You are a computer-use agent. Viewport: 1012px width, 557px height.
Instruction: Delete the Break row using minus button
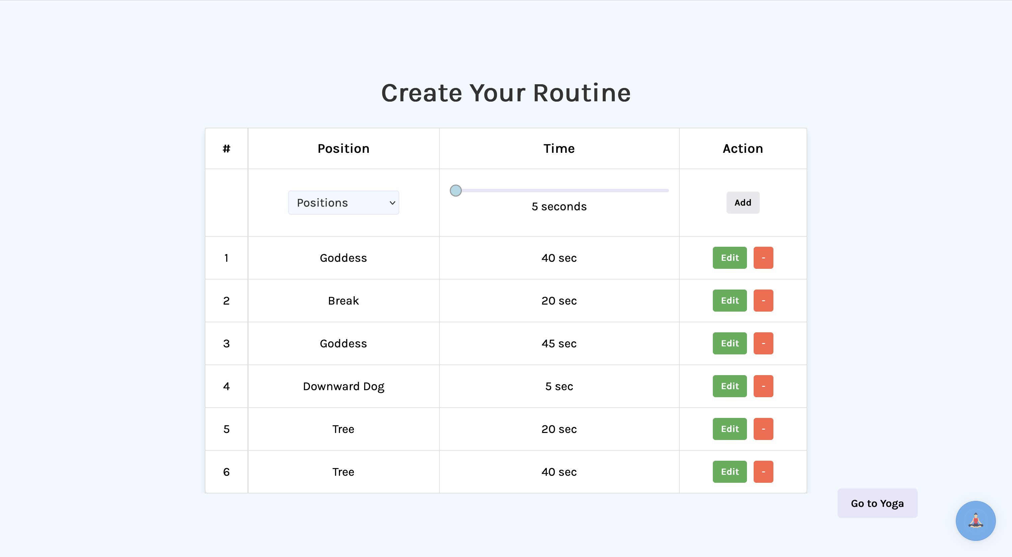(763, 301)
